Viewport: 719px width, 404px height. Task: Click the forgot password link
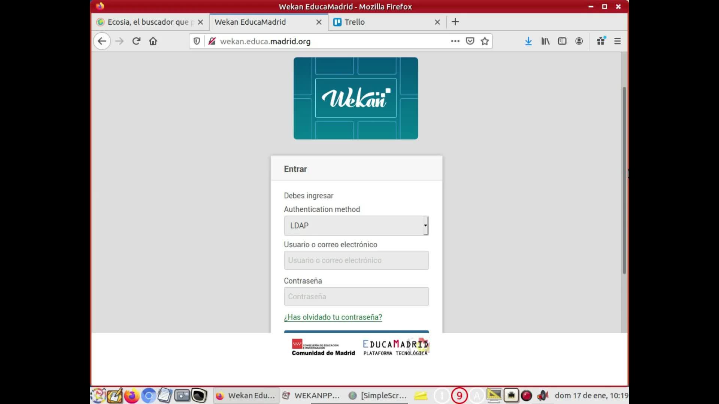tap(333, 317)
